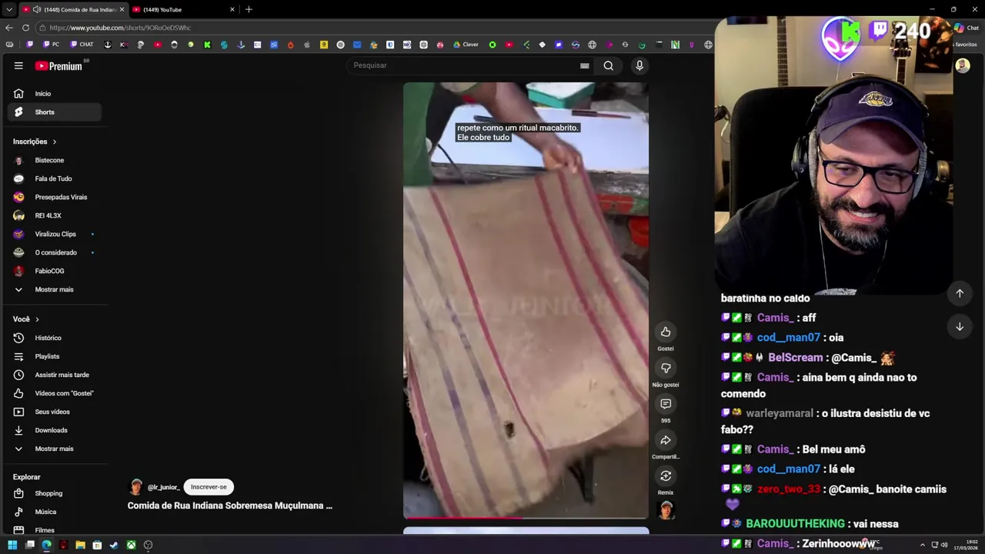
Task: Open Início in the sidebar
Action: click(54, 94)
